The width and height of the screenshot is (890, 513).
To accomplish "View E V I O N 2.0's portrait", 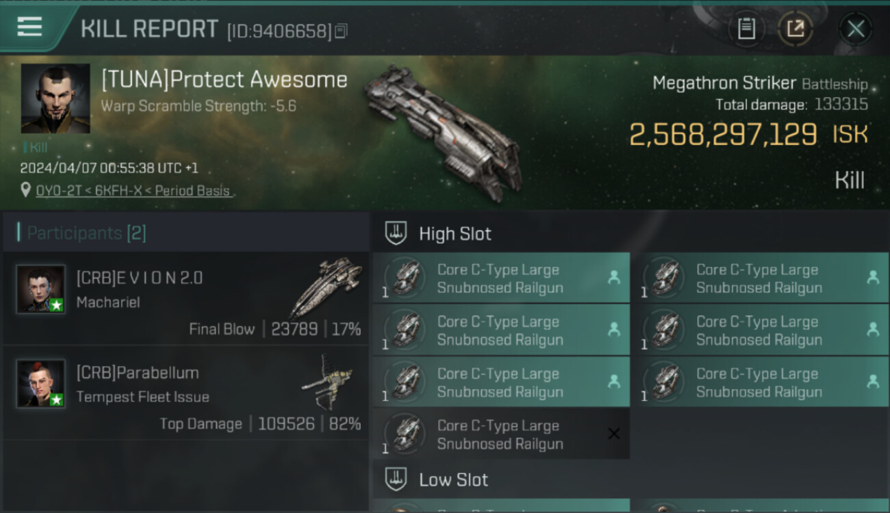I will (41, 289).
